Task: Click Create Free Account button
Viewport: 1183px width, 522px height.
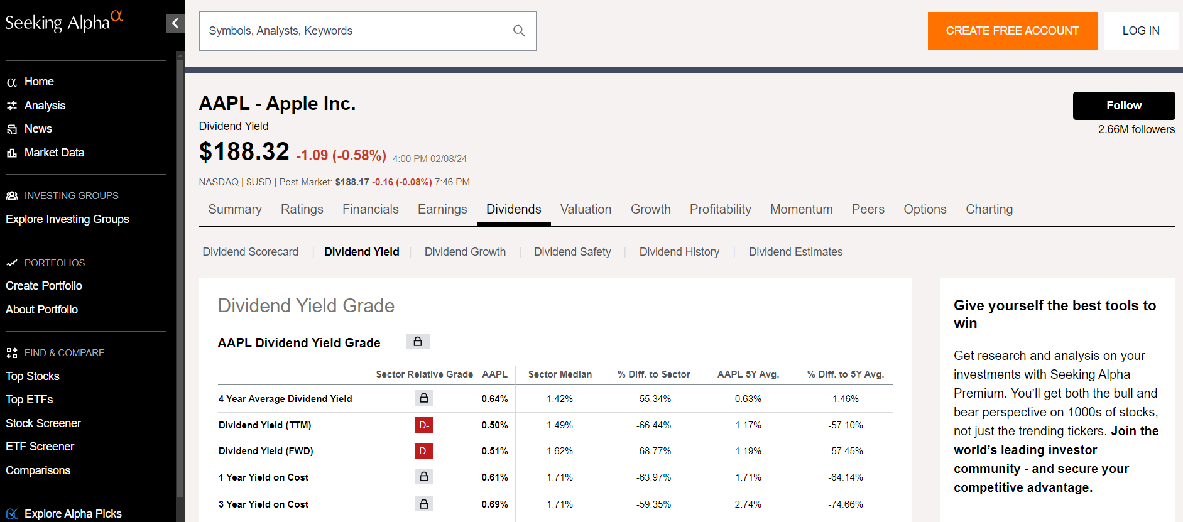Action: (1012, 31)
